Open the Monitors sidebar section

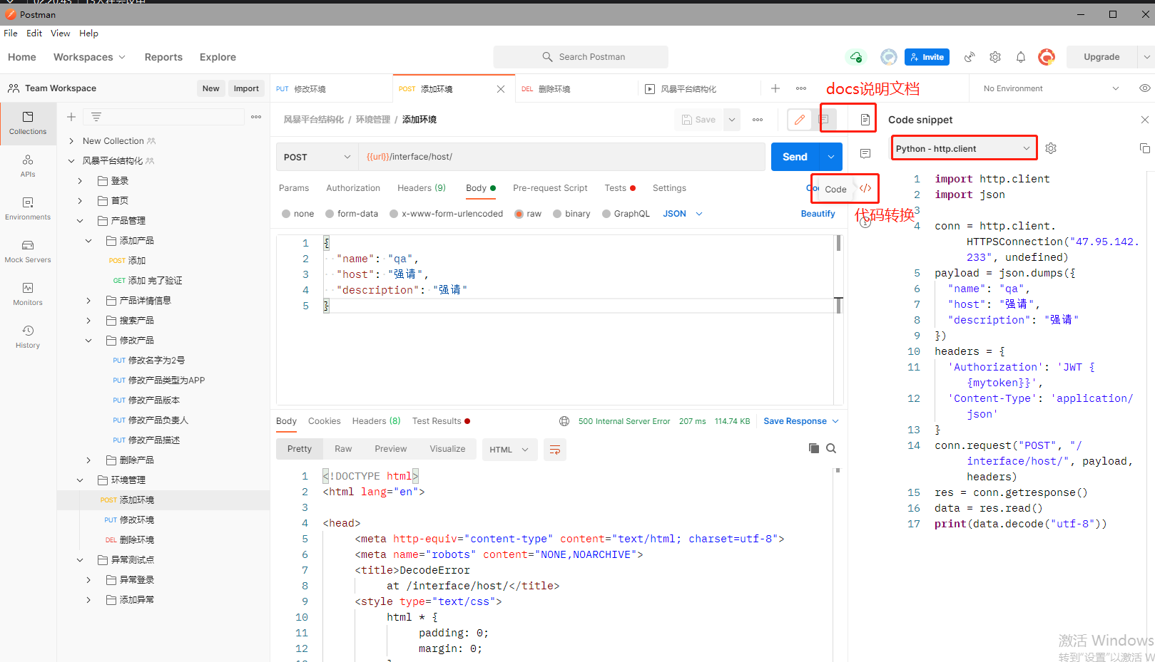28,294
